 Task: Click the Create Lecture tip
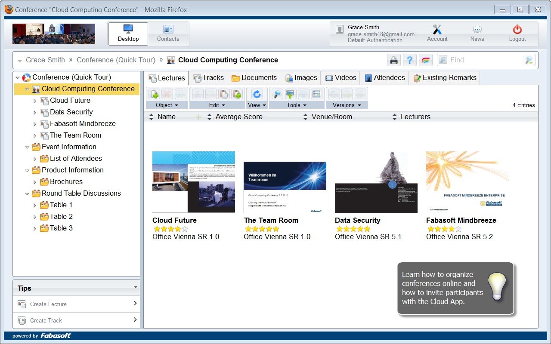[x=76, y=304]
